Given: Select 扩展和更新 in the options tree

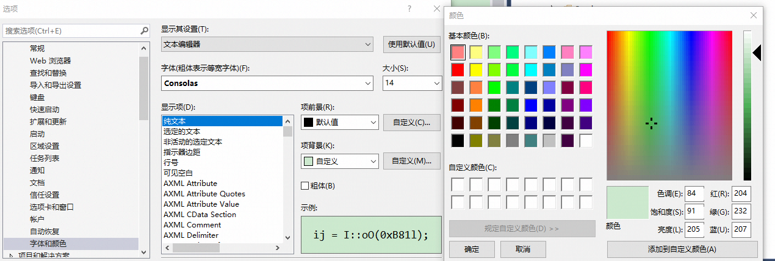Looking at the screenshot, I should click(x=48, y=121).
